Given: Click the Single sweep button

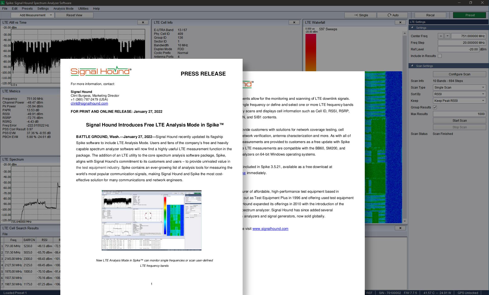Looking at the screenshot, I should click(360, 15).
